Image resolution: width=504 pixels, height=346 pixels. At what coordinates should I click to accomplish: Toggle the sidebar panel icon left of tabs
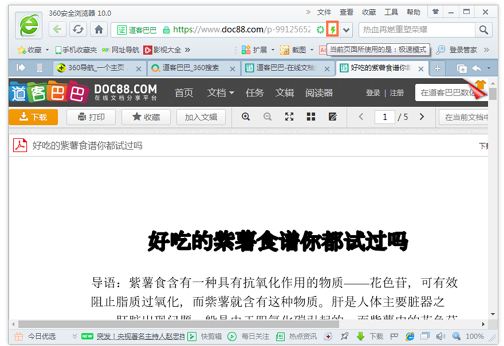(21, 68)
